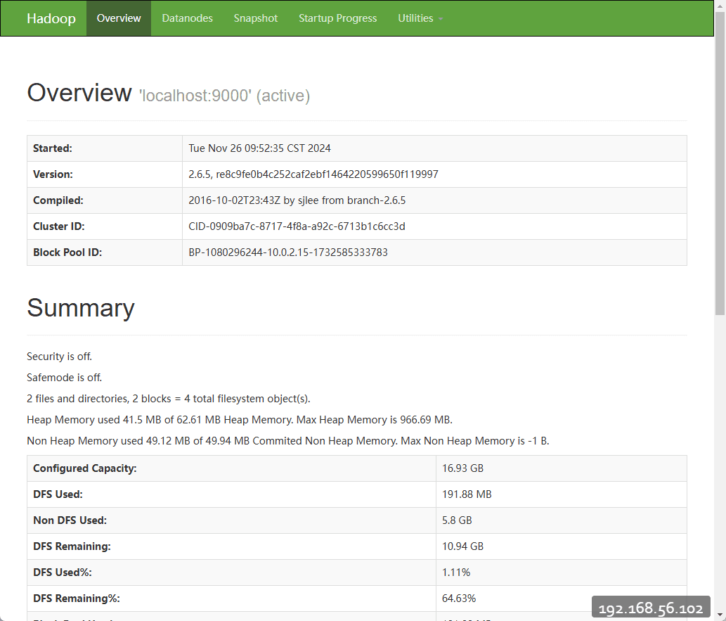Click the capacity value 16.93 GB
Screen dimensions: 726x621
(x=462, y=468)
